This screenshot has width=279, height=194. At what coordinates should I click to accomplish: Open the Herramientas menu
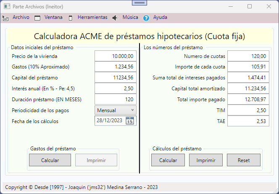tap(92, 17)
